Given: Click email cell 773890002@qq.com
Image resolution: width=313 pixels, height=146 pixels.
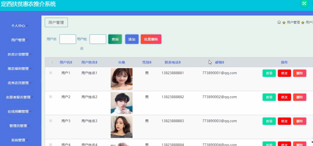Looking at the screenshot, I should (219, 97).
